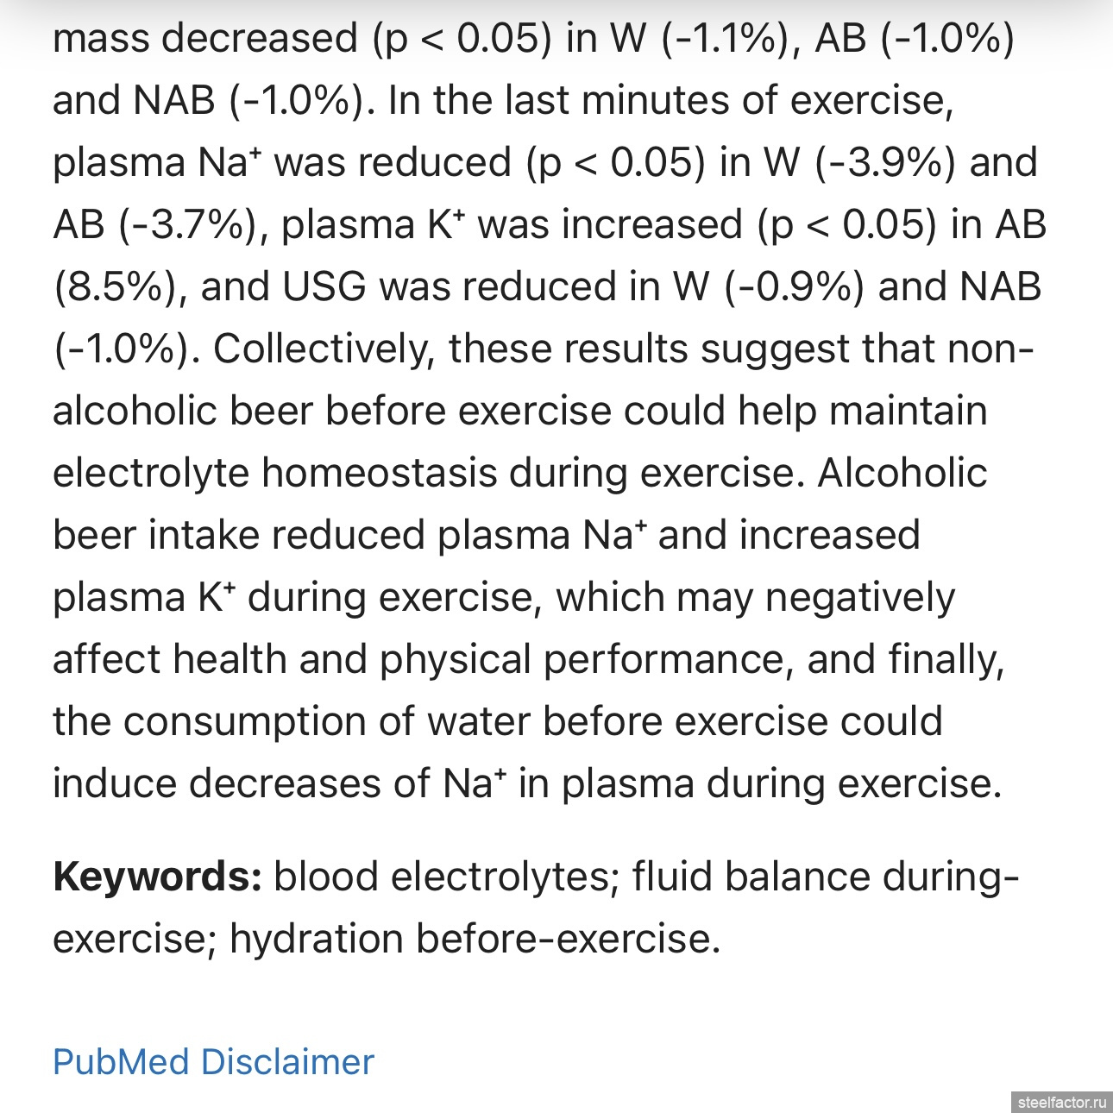This screenshot has height=1113, width=1113.
Task: Click the abbreviation 'USG'
Action: (x=324, y=287)
